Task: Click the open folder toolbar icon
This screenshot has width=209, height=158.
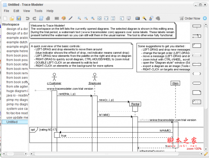Action: [11, 18]
